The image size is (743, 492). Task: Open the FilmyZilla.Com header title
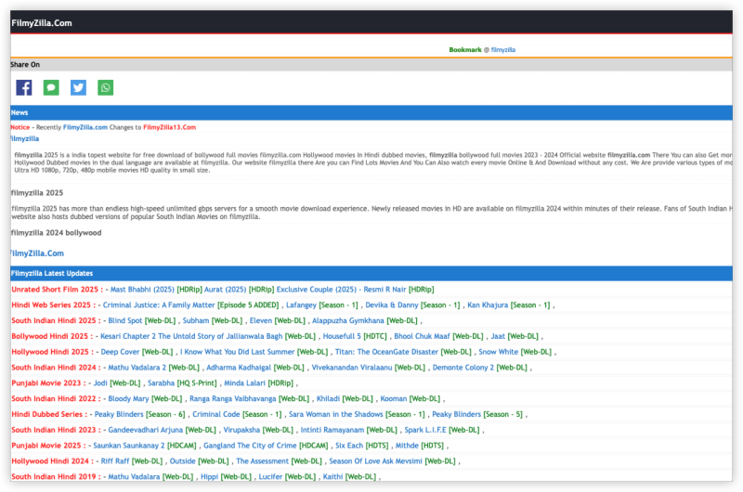[x=42, y=22]
